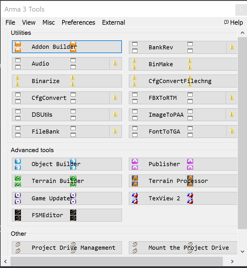Open the External menu
Image resolution: width=247 pixels, height=268 pixels.
click(x=113, y=22)
